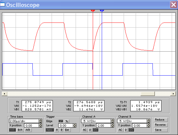178x135 pixels.
Task: Click the VA1 value -1.1252e-17V
Action: pyautogui.click(x=37, y=106)
